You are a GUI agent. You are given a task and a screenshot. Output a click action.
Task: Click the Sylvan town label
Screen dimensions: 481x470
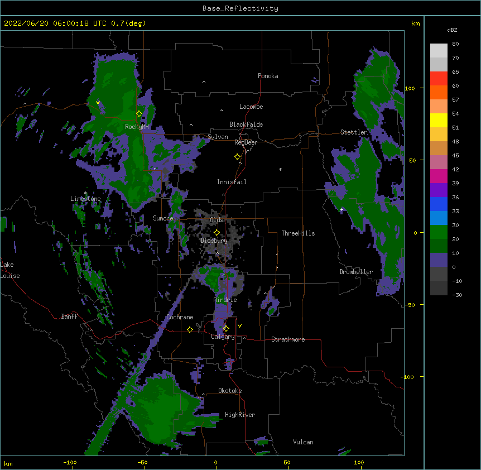tap(218, 137)
